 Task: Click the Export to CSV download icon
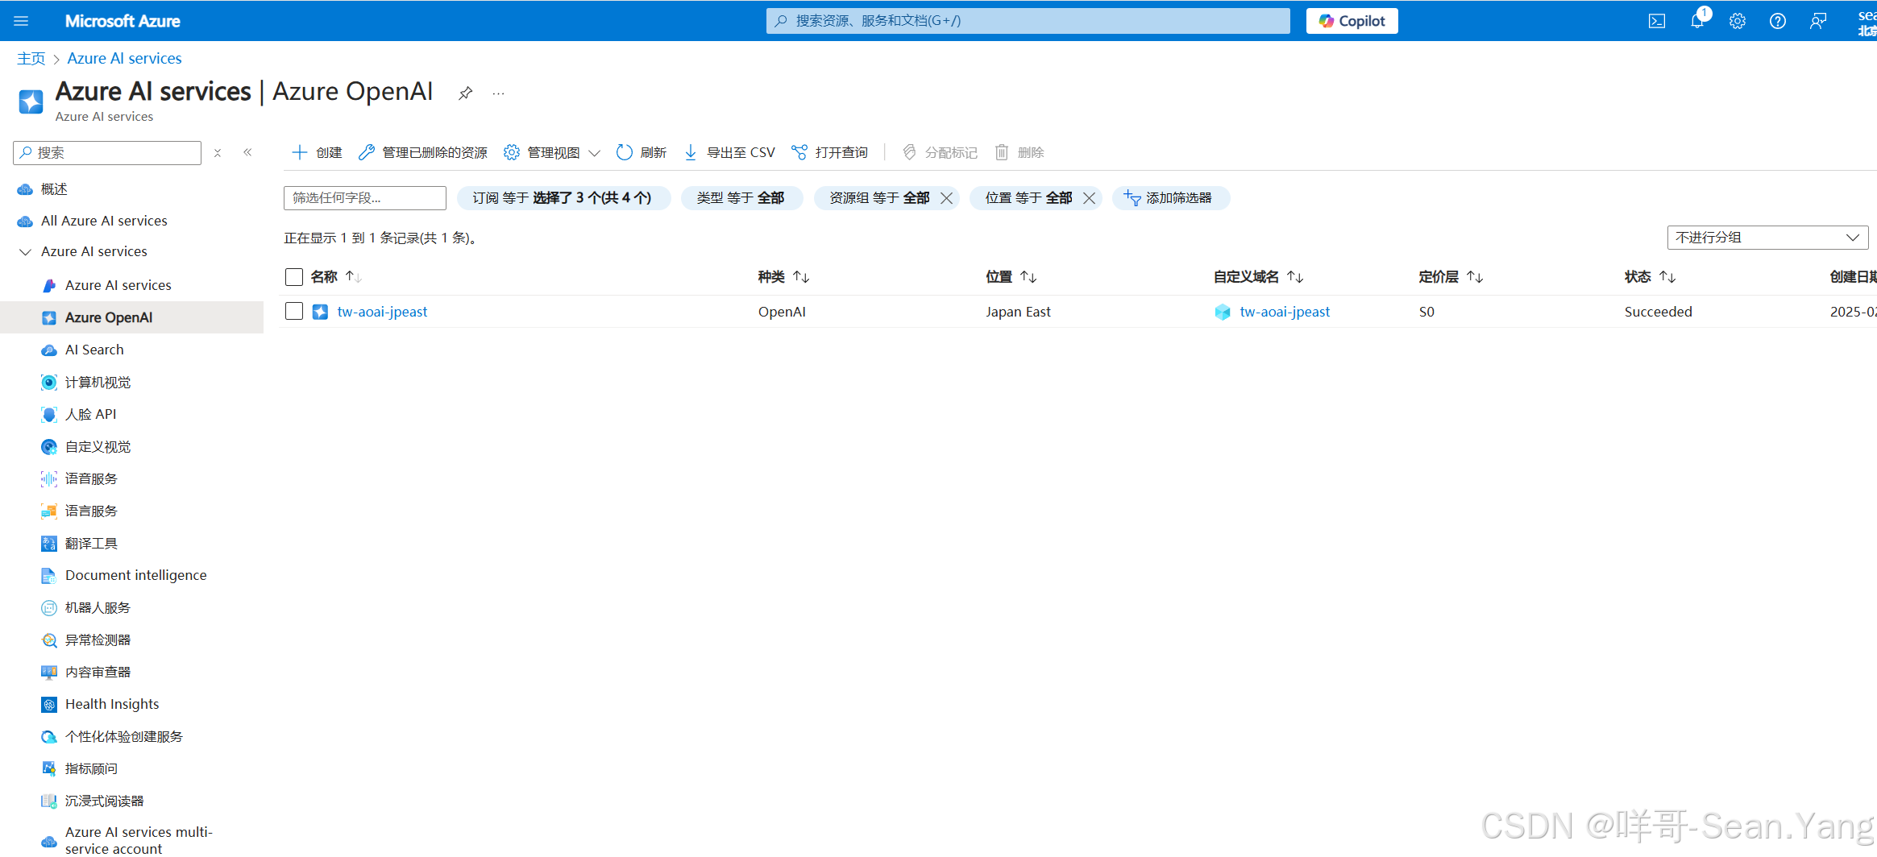coord(691,152)
